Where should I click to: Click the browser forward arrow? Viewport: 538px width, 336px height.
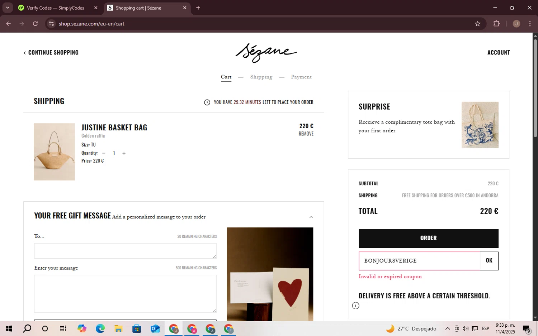click(22, 24)
